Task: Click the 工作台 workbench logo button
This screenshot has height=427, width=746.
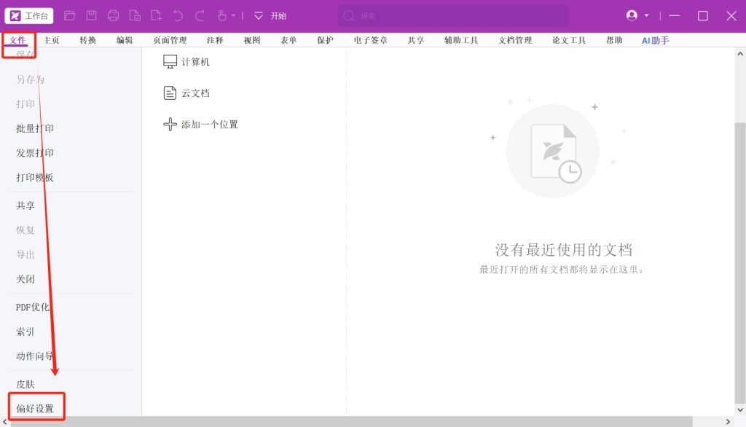Action: tap(28, 15)
